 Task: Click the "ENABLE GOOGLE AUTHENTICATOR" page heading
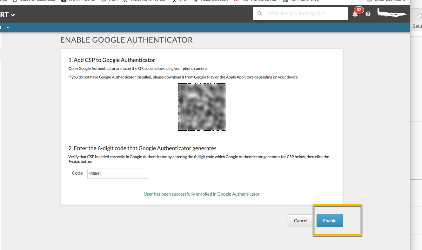tap(127, 40)
